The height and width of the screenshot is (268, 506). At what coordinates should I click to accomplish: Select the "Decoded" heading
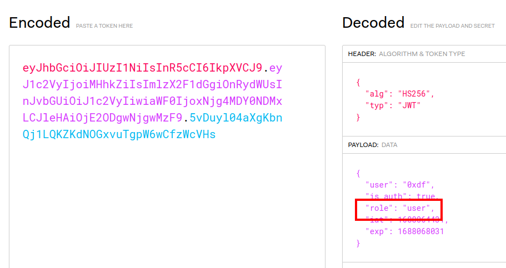pos(373,23)
